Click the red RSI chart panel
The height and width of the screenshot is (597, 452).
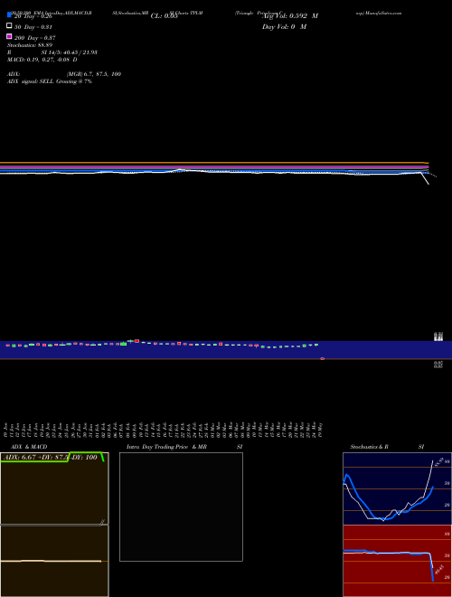point(397,561)
